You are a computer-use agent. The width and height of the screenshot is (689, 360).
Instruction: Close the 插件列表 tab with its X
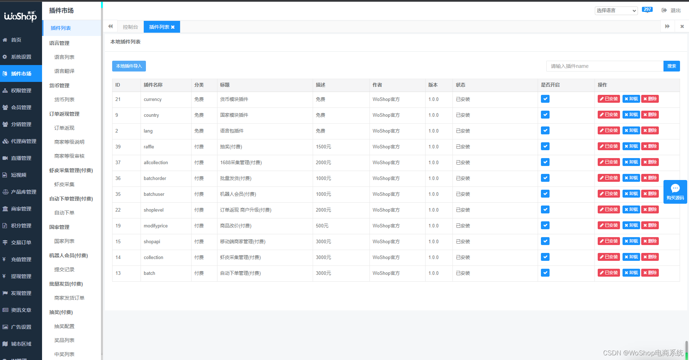173,27
